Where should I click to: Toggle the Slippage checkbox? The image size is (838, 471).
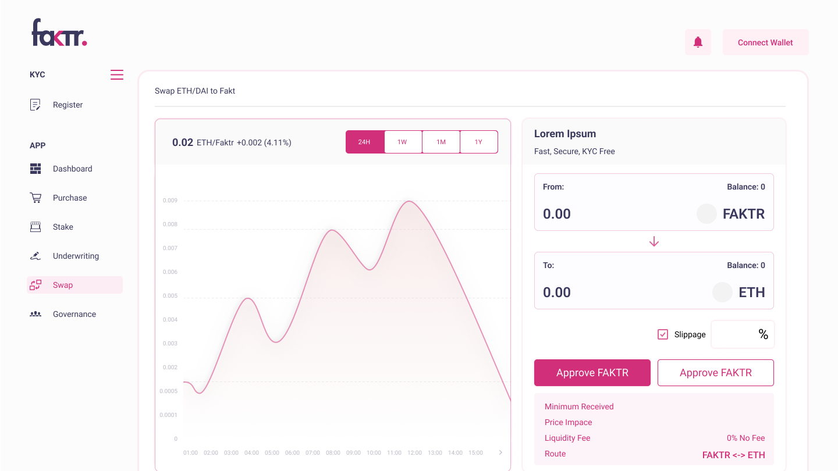[663, 334]
